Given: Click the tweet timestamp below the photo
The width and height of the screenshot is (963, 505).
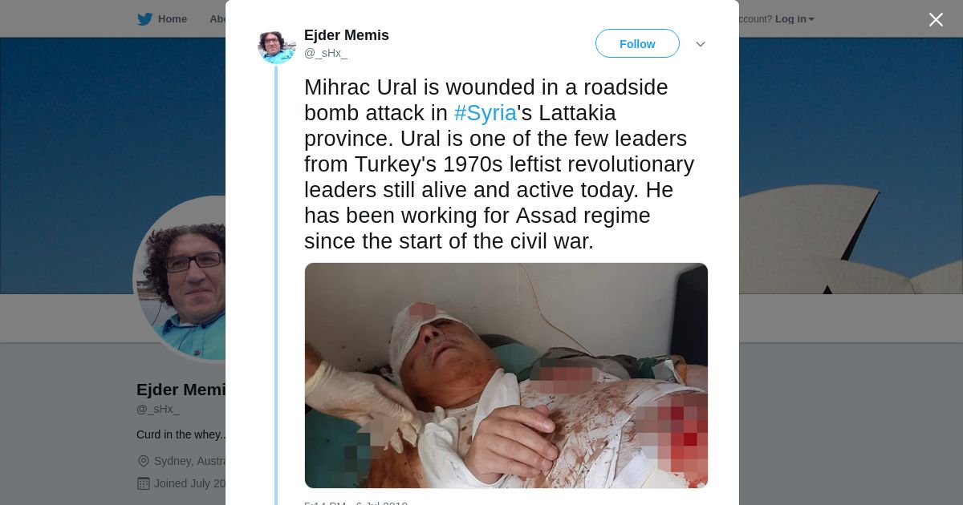Looking at the screenshot, I should tap(356, 503).
